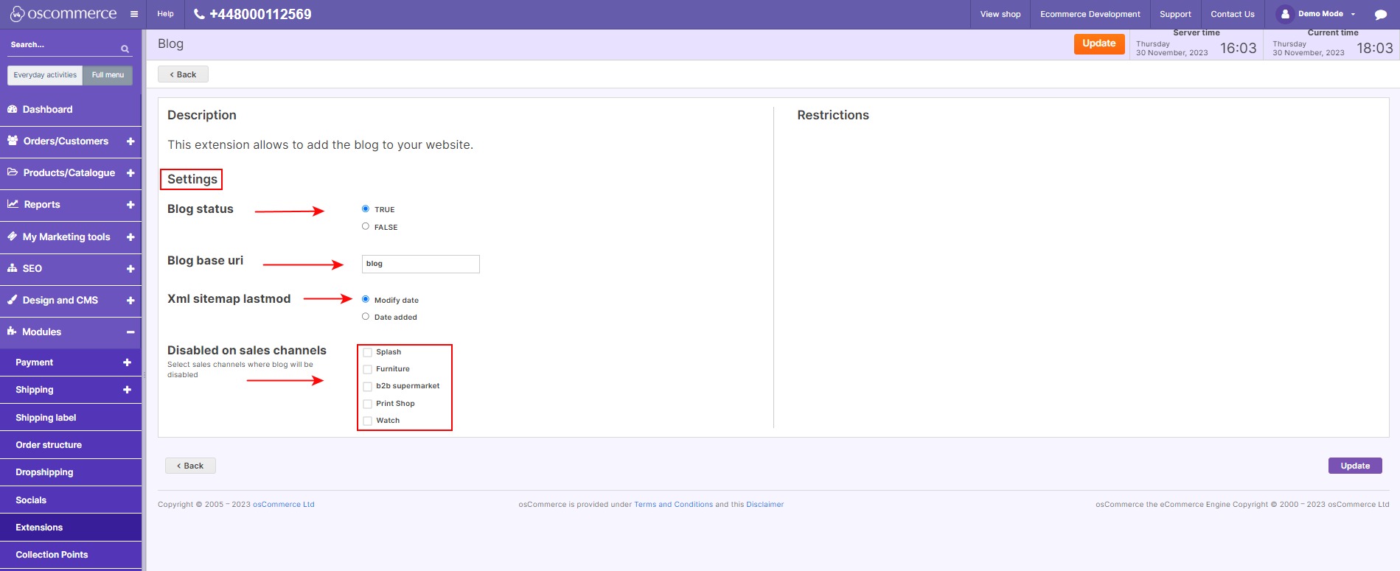
Task: Open the Demo Mode dropdown arrow
Action: point(1353,14)
